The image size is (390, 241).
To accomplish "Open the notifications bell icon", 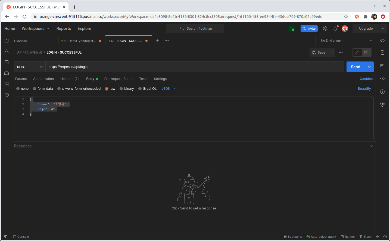I will coord(335,29).
